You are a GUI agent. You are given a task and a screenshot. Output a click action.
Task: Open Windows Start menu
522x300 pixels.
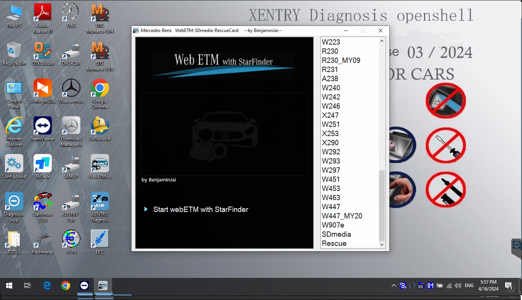9,286
